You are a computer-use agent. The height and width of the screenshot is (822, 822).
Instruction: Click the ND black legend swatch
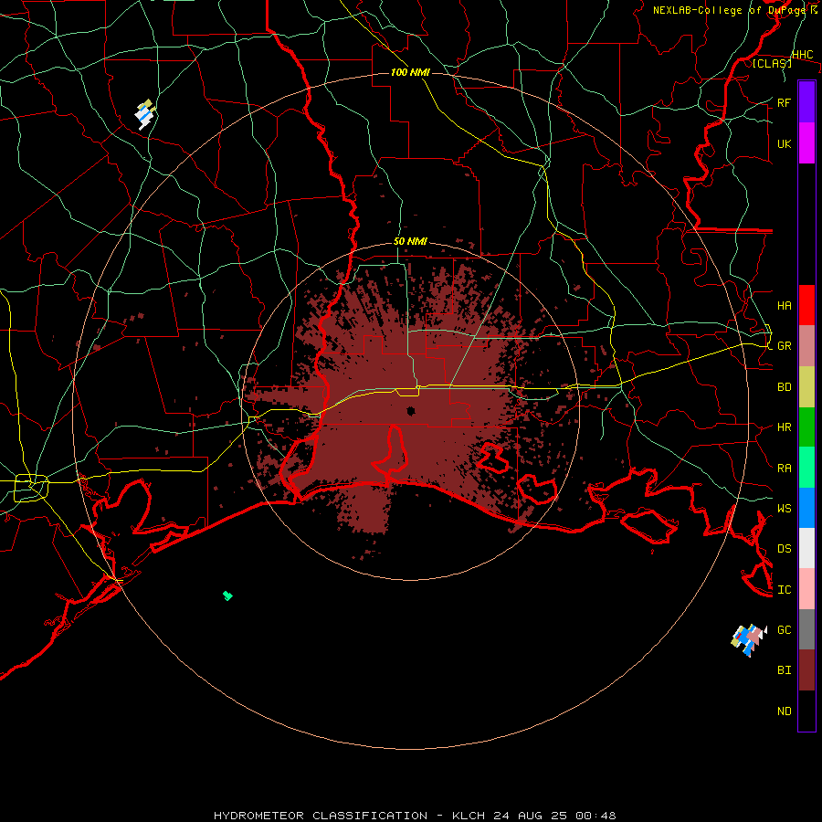pyautogui.click(x=806, y=711)
